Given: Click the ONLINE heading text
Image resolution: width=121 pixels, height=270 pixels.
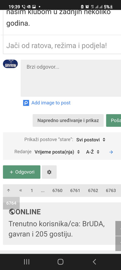Looking at the screenshot, I should coord(28,212).
